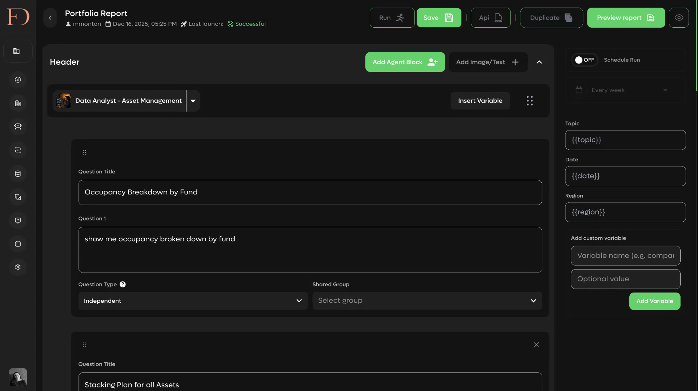Open the six-dot block options menu
Image resolution: width=698 pixels, height=391 pixels.
pyautogui.click(x=530, y=101)
